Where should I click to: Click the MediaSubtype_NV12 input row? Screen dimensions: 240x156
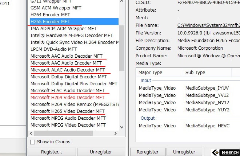[188, 103]
